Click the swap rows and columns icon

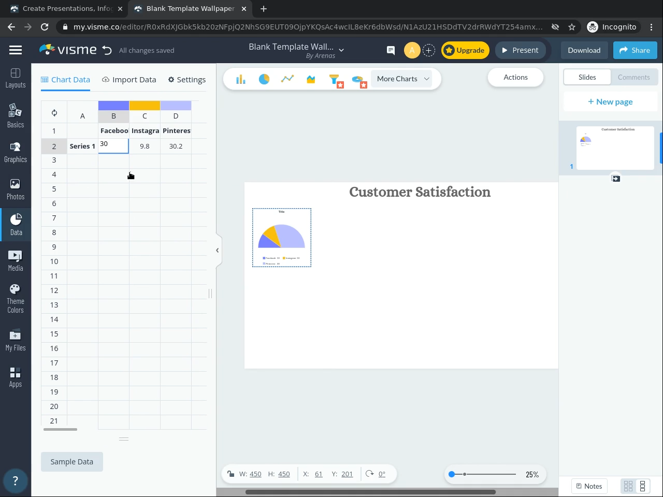pyautogui.click(x=54, y=113)
